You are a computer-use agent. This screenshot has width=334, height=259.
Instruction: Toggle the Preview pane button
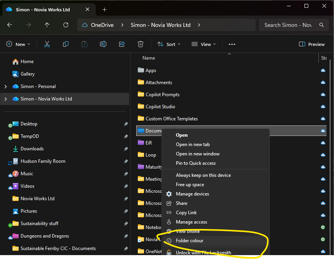pos(311,44)
